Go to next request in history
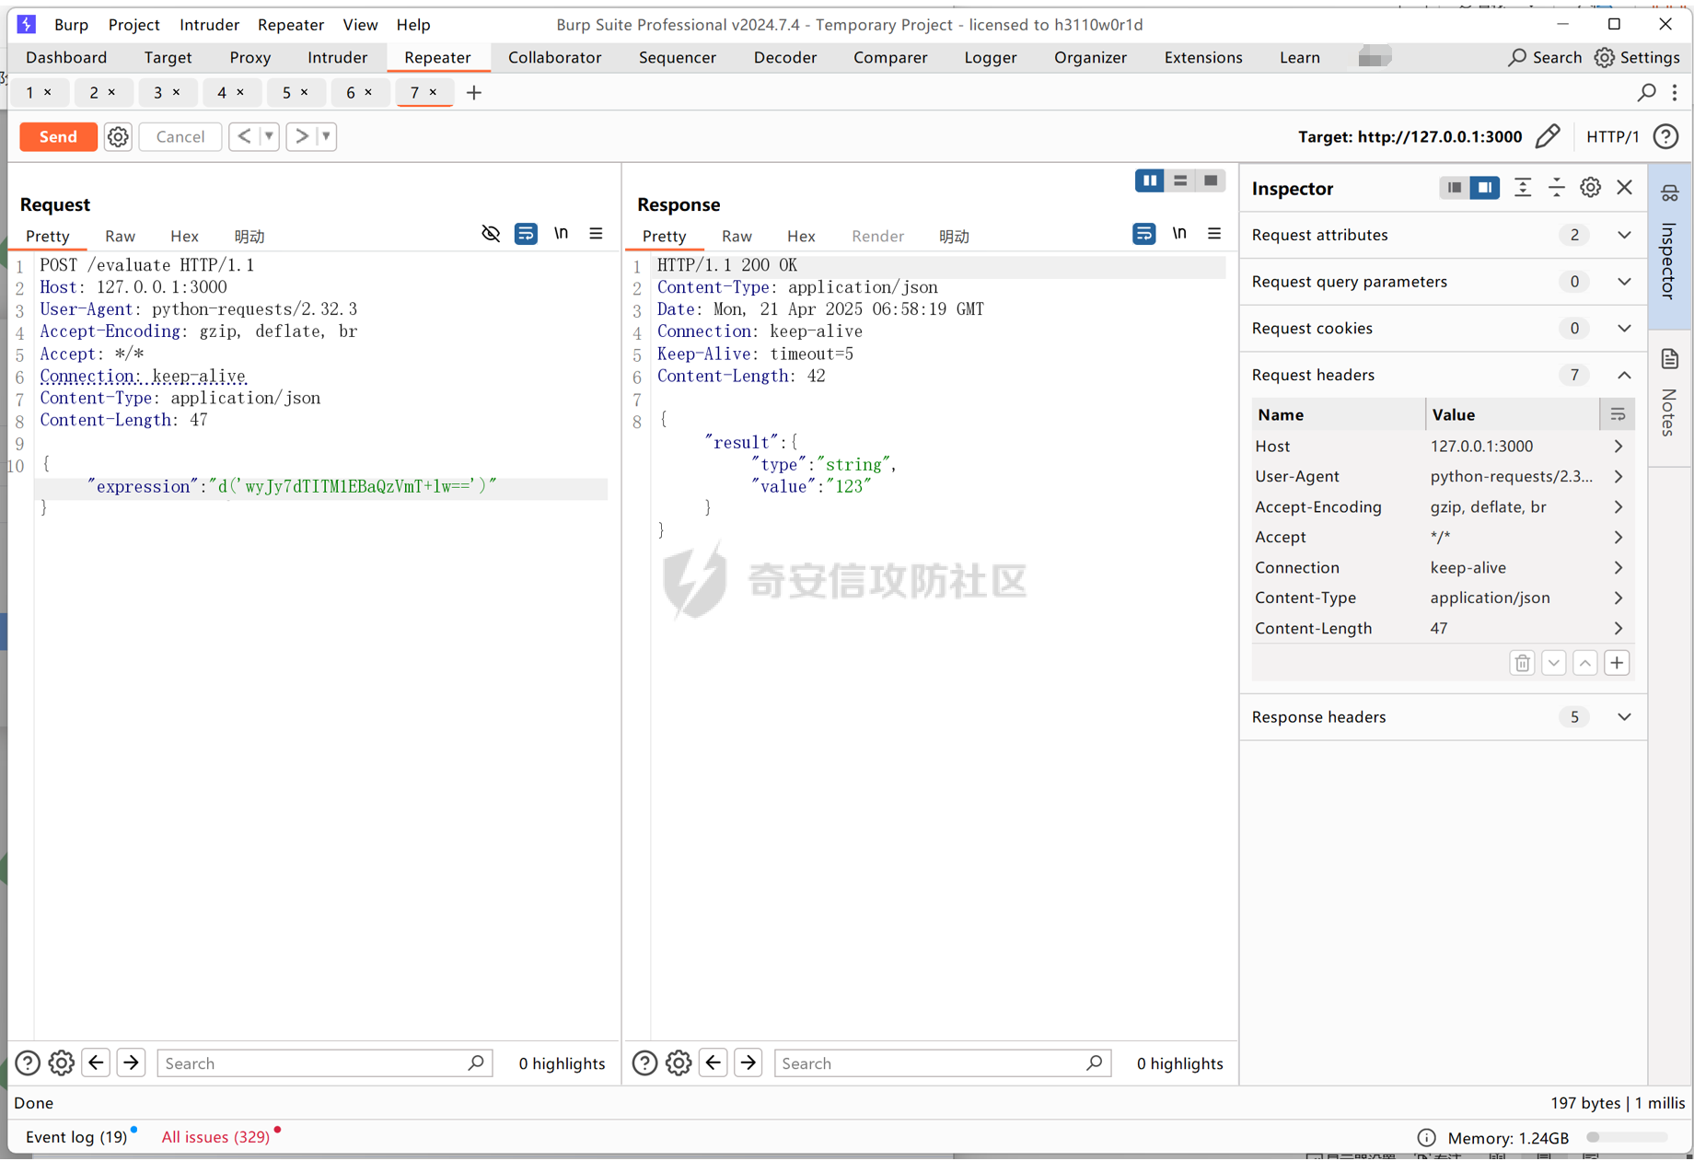The height and width of the screenshot is (1161, 1694). pos(301,136)
